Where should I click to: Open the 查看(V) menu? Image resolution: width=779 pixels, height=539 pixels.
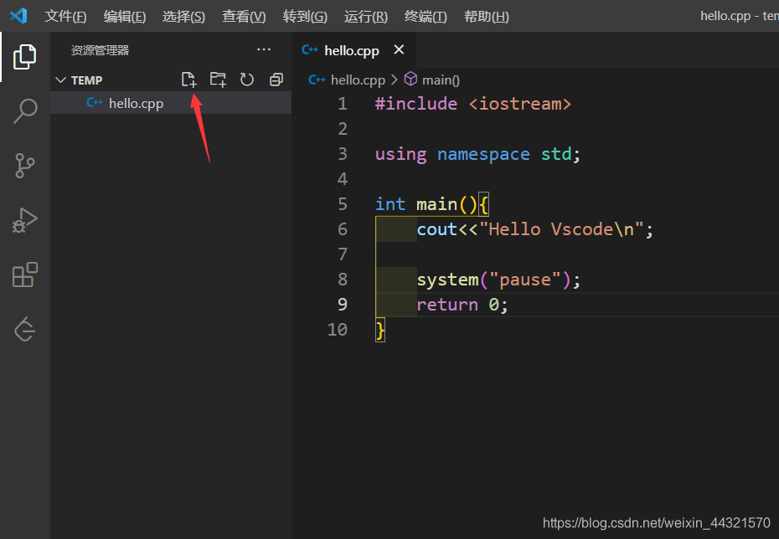point(244,17)
